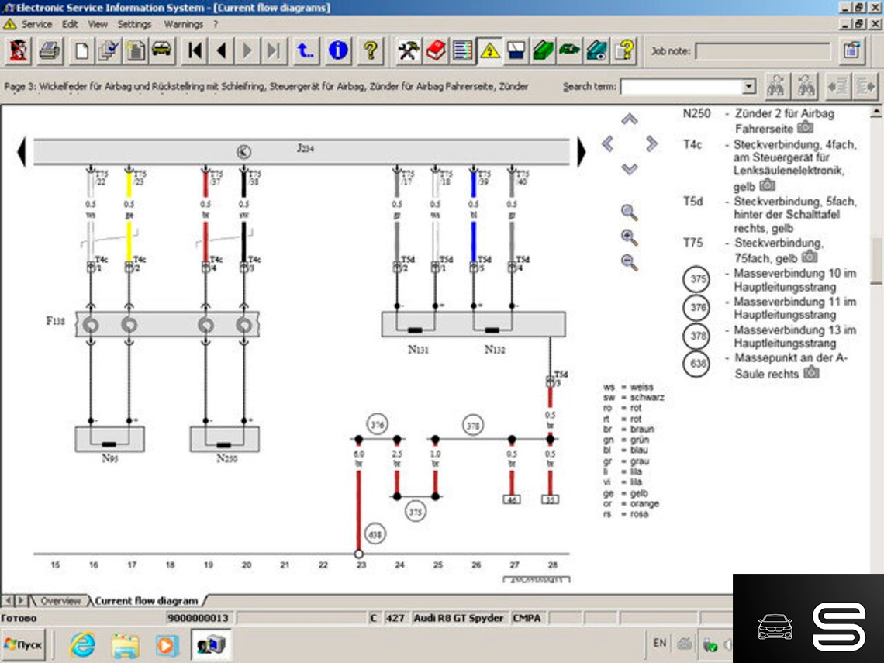
Task: Click the camera icon next to N250 description
Action: coord(806,127)
